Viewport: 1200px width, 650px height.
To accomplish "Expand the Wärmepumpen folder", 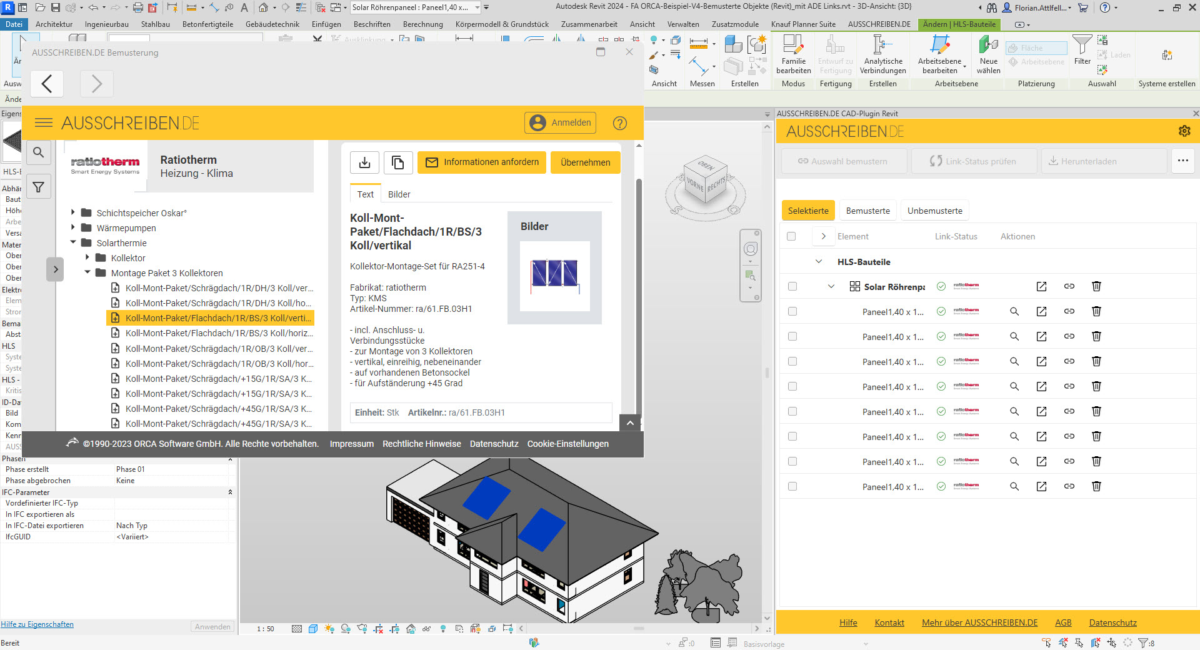I will pos(73,227).
